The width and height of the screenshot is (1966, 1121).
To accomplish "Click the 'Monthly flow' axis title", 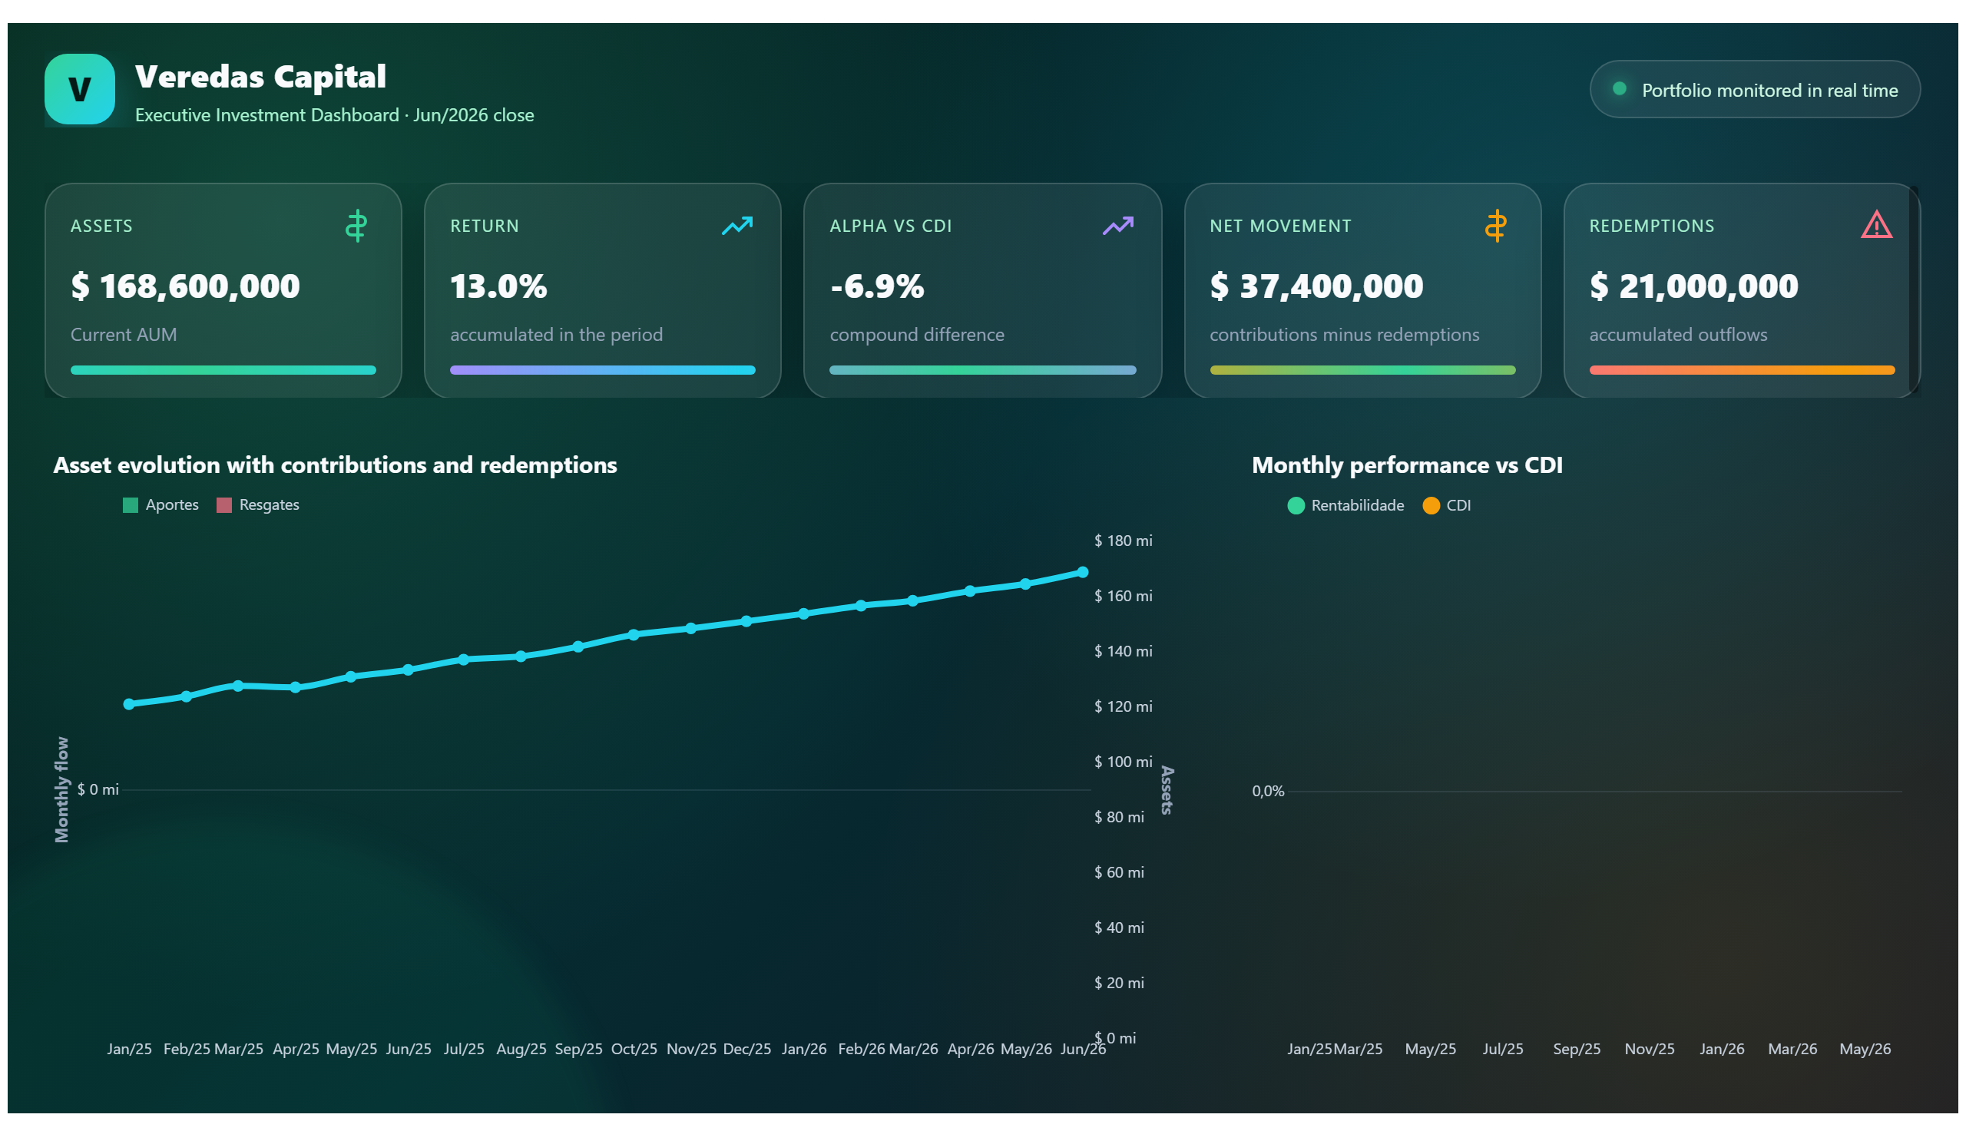I will (x=61, y=790).
